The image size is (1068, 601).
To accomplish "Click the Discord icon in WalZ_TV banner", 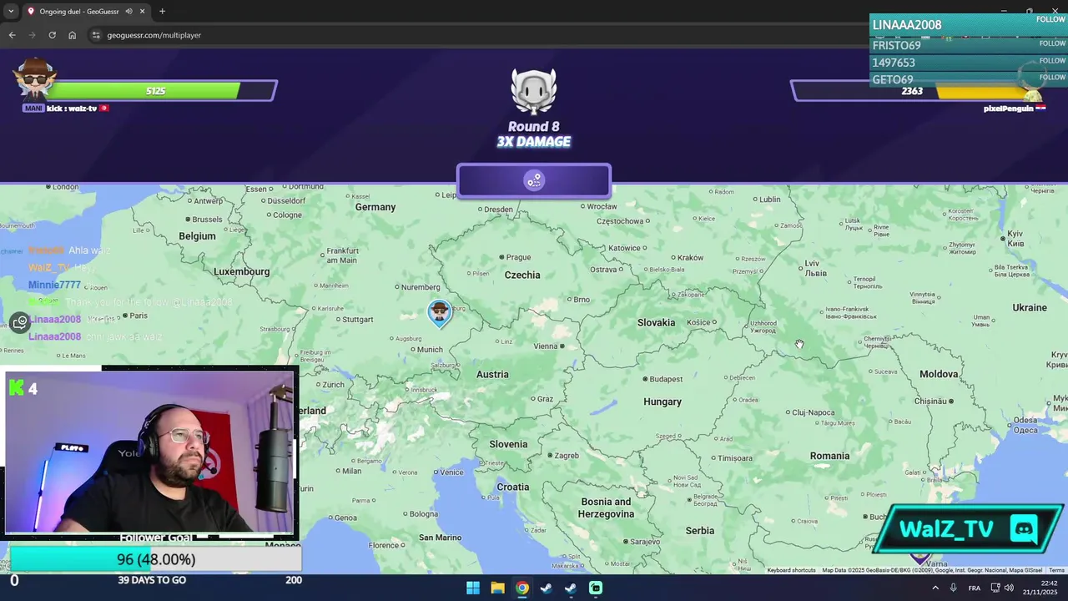I will pyautogui.click(x=1024, y=528).
